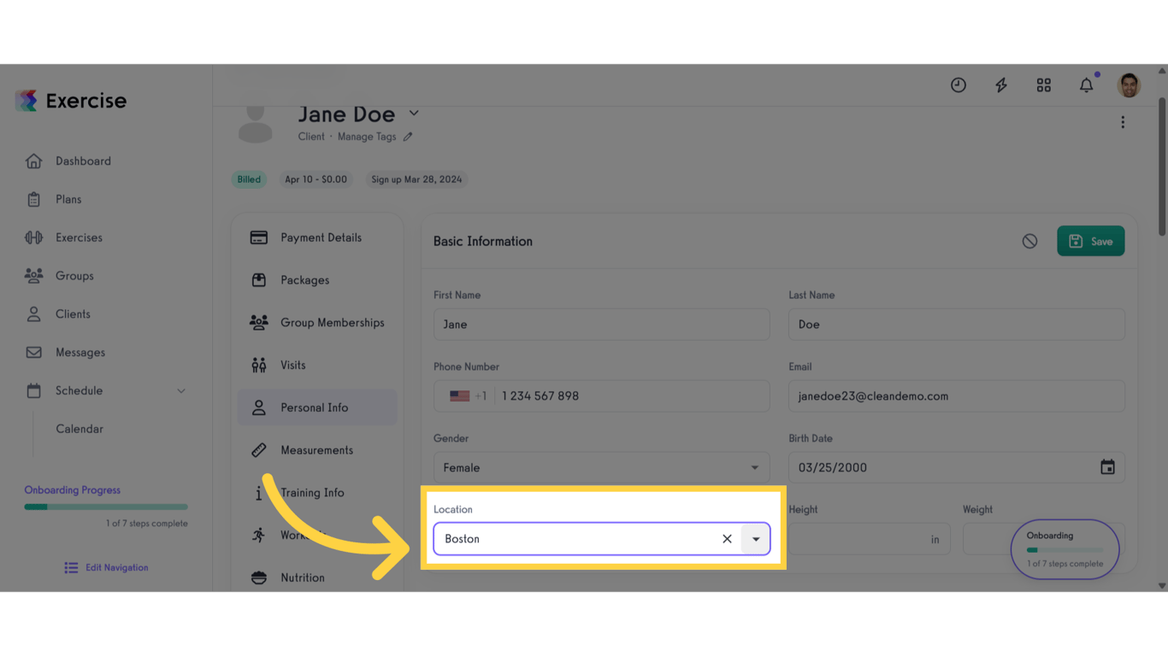Click the Last Name field

tap(957, 325)
